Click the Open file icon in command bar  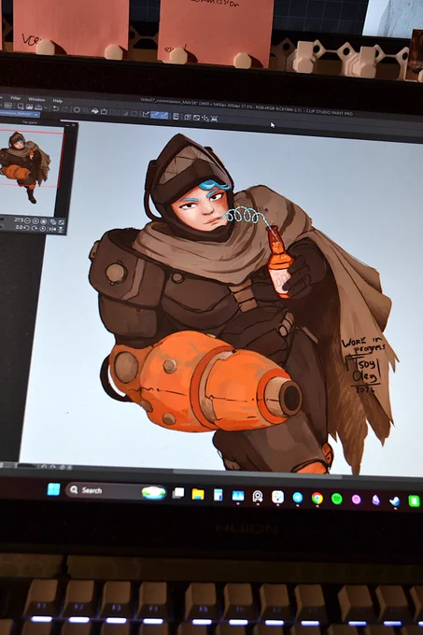(x=29, y=106)
